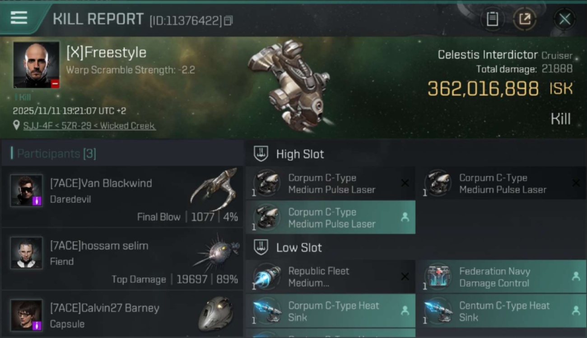This screenshot has width=587, height=338.
Task: Select Calvin27 Barney's Capsule icon
Action: click(216, 314)
